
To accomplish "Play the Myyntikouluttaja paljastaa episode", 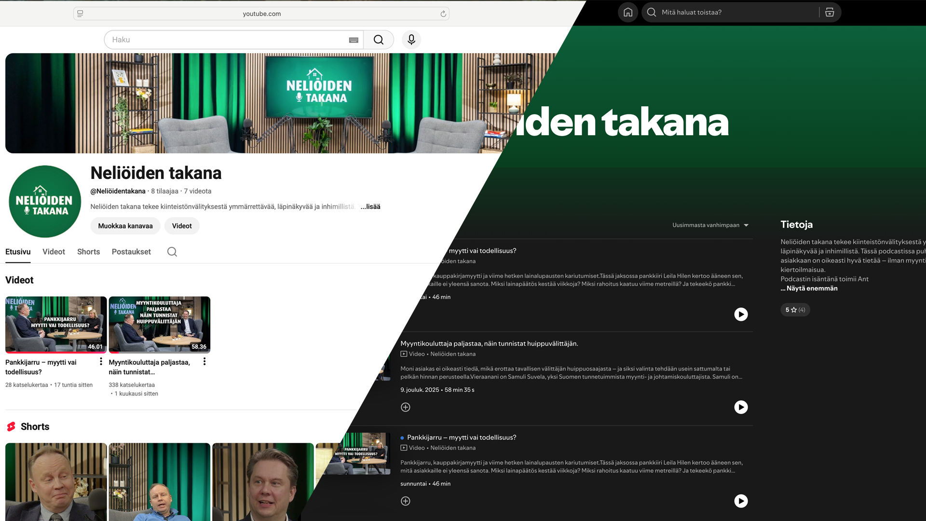I will coord(741,407).
